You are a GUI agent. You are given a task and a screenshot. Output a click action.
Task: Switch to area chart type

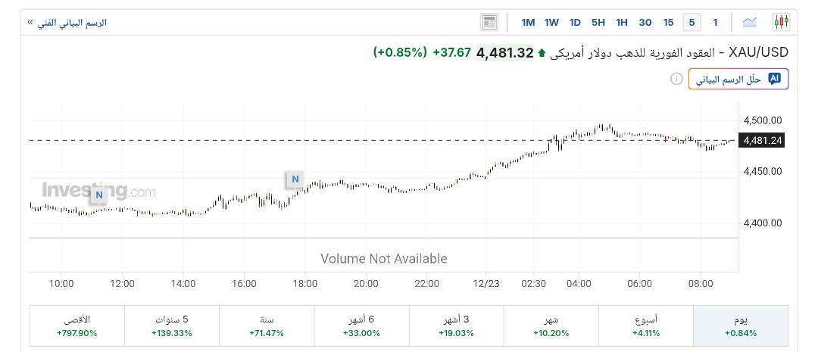750,22
